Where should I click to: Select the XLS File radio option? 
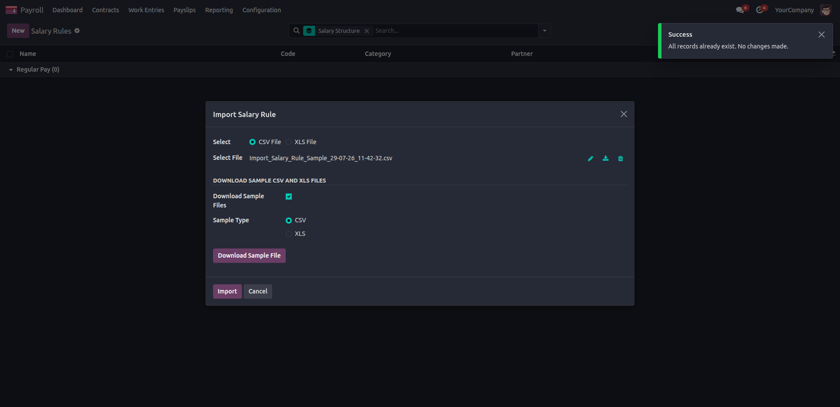point(289,142)
